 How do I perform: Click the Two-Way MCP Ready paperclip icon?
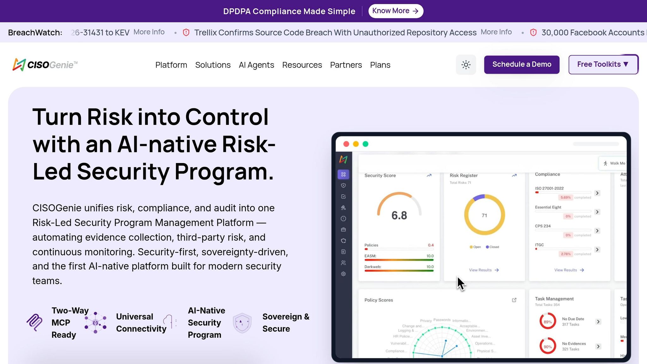click(35, 323)
